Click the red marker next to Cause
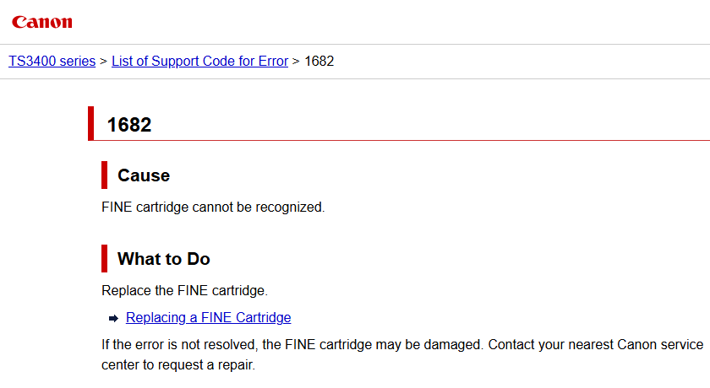Screen dimensions: 710x388 coord(104,175)
